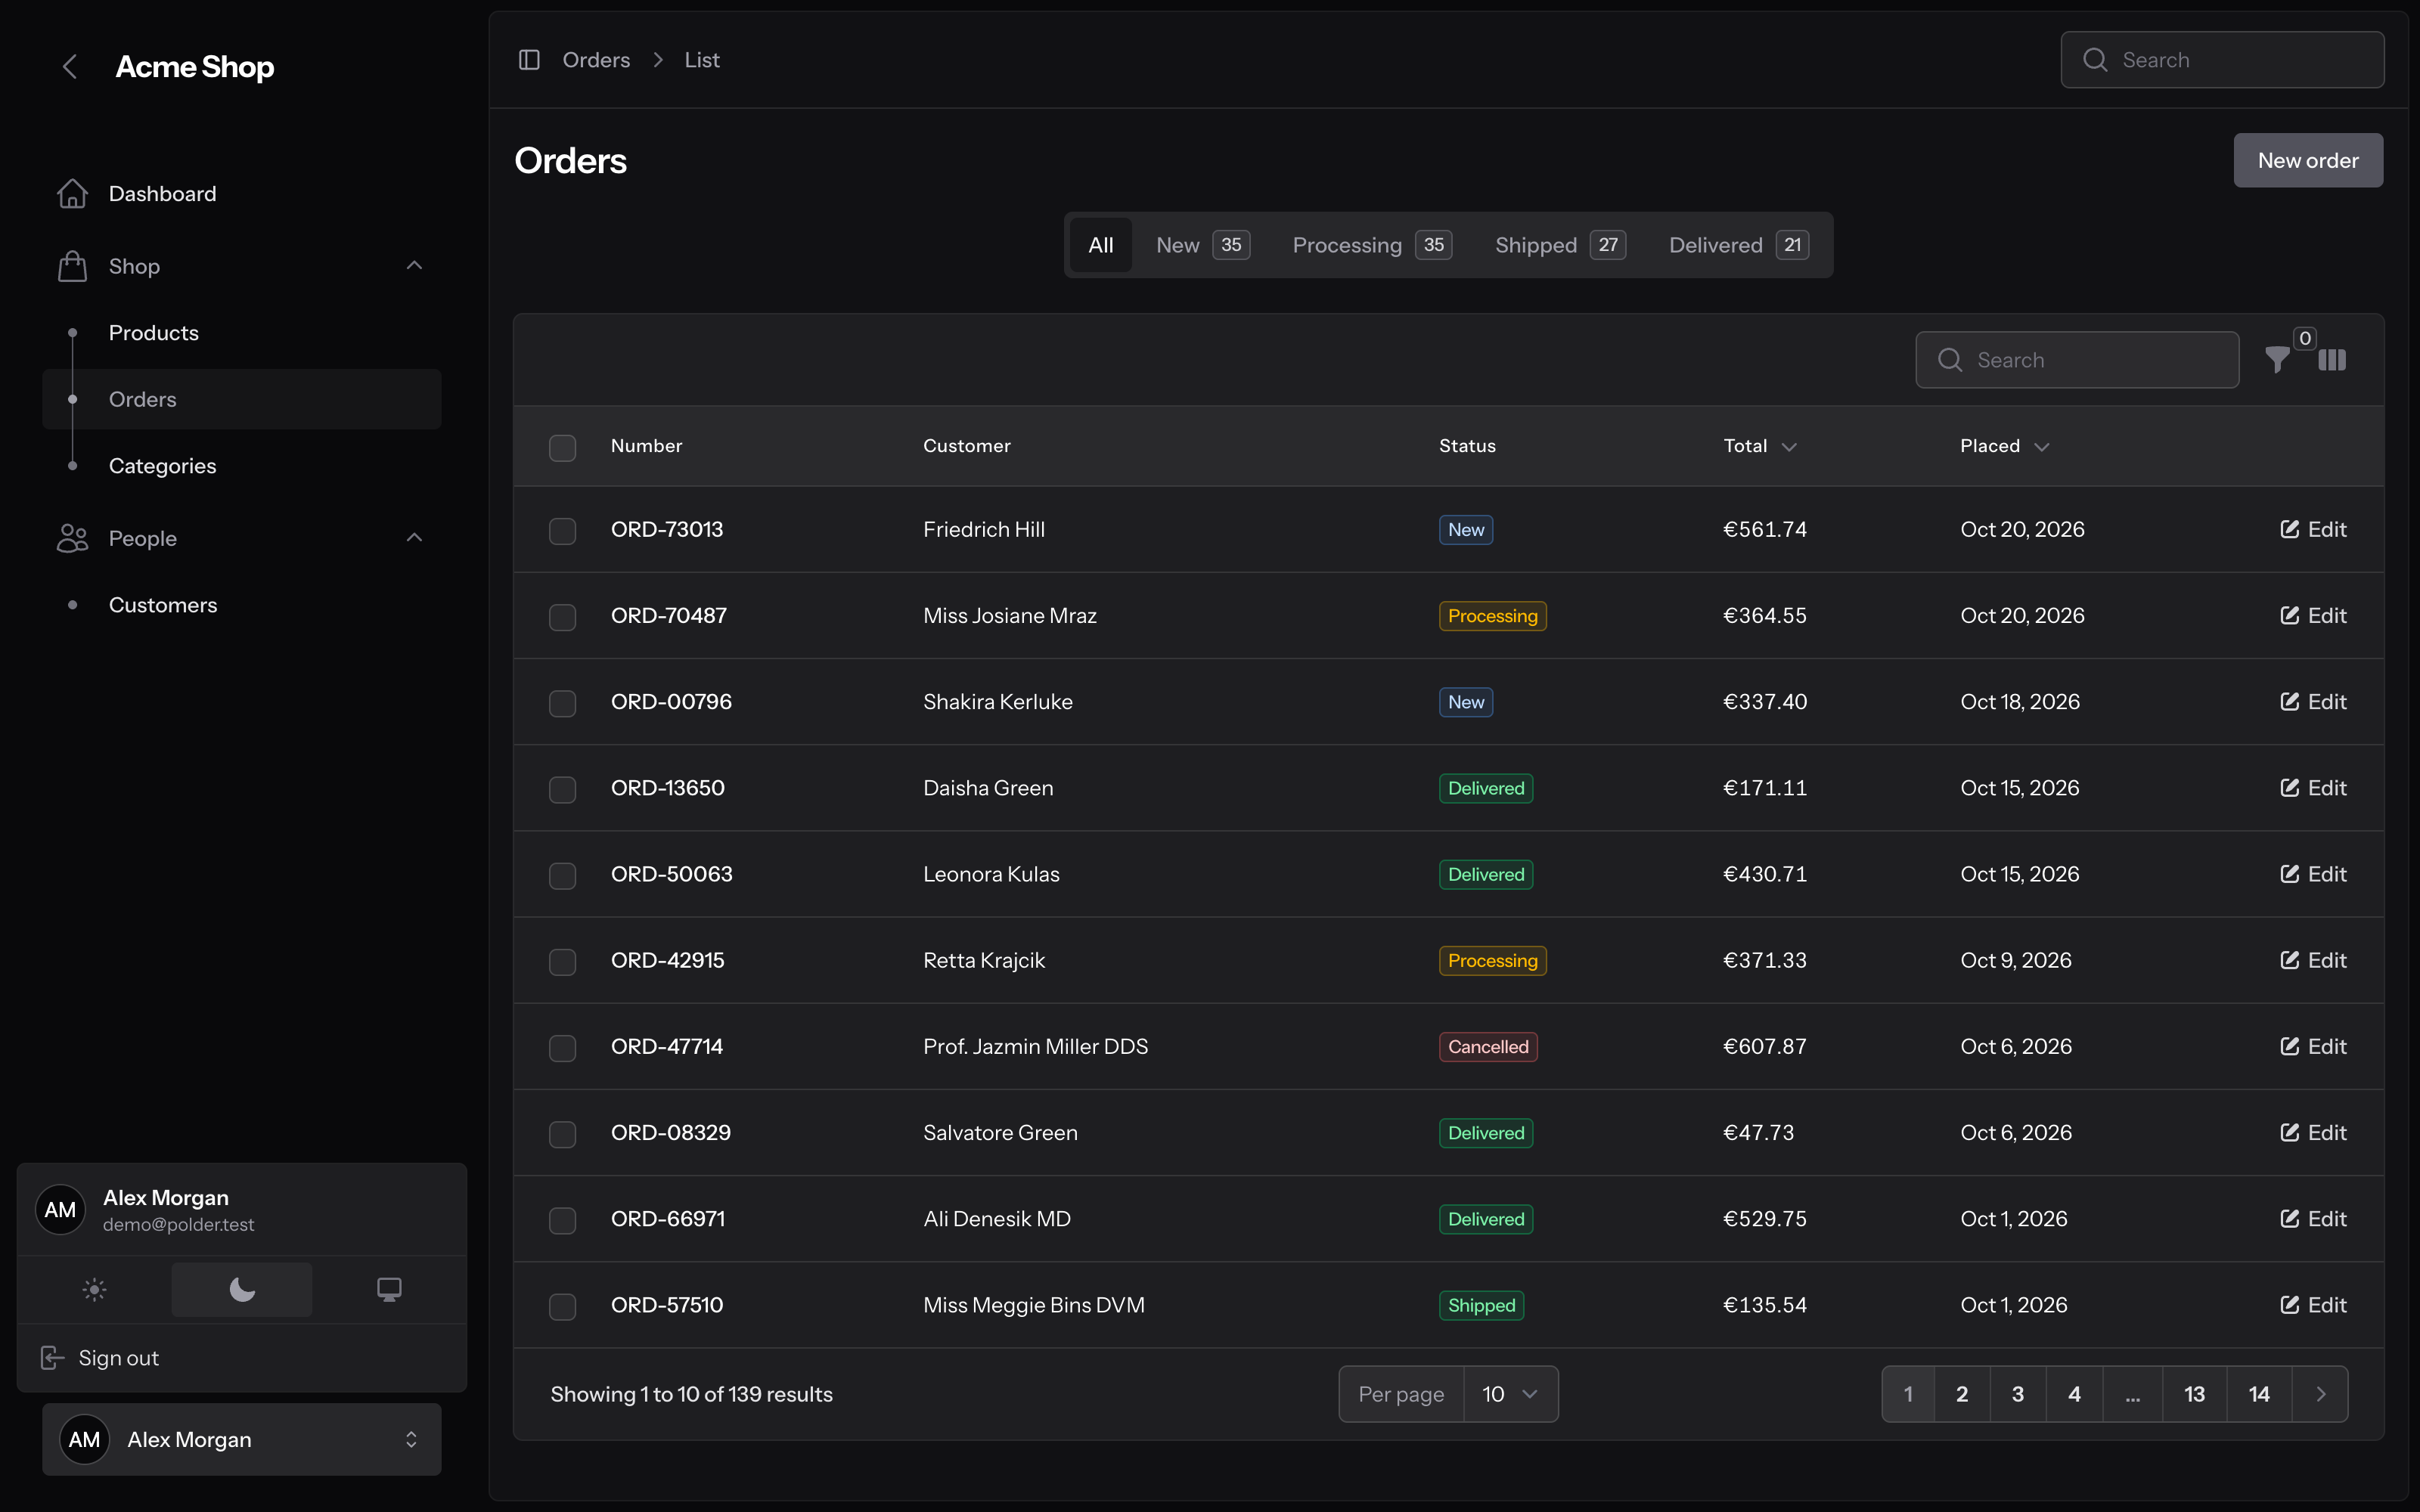The image size is (2420, 1512).
Task: Focus the table Search field
Action: pos(2077,360)
